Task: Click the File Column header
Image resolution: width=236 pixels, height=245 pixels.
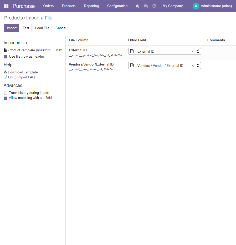Action: tap(79, 40)
